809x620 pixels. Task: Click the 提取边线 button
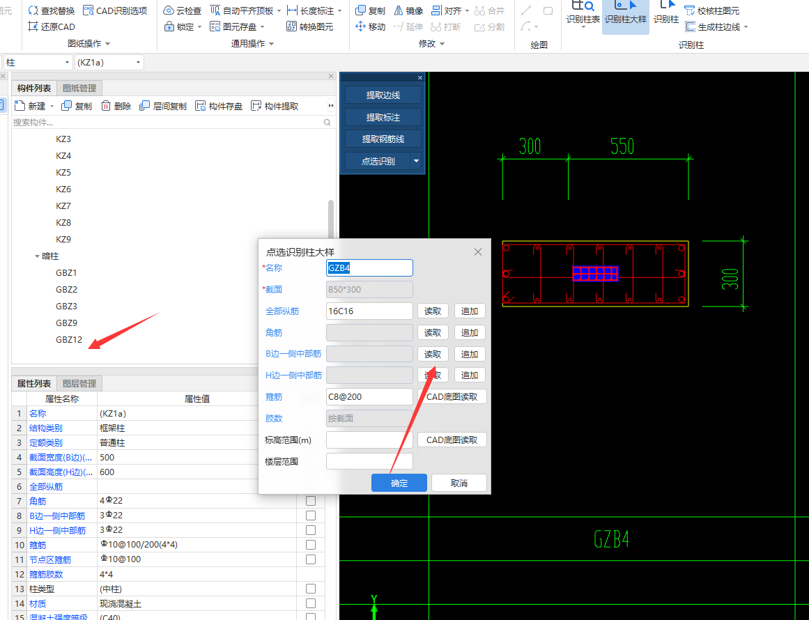point(383,95)
